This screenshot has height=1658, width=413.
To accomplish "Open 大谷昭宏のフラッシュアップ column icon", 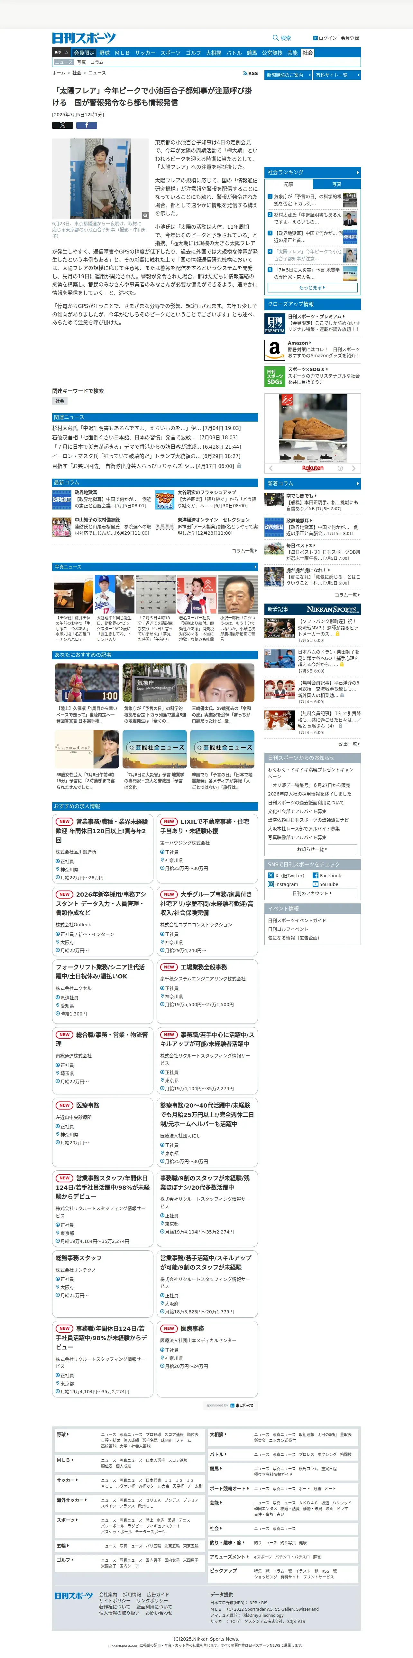I will pos(165,500).
